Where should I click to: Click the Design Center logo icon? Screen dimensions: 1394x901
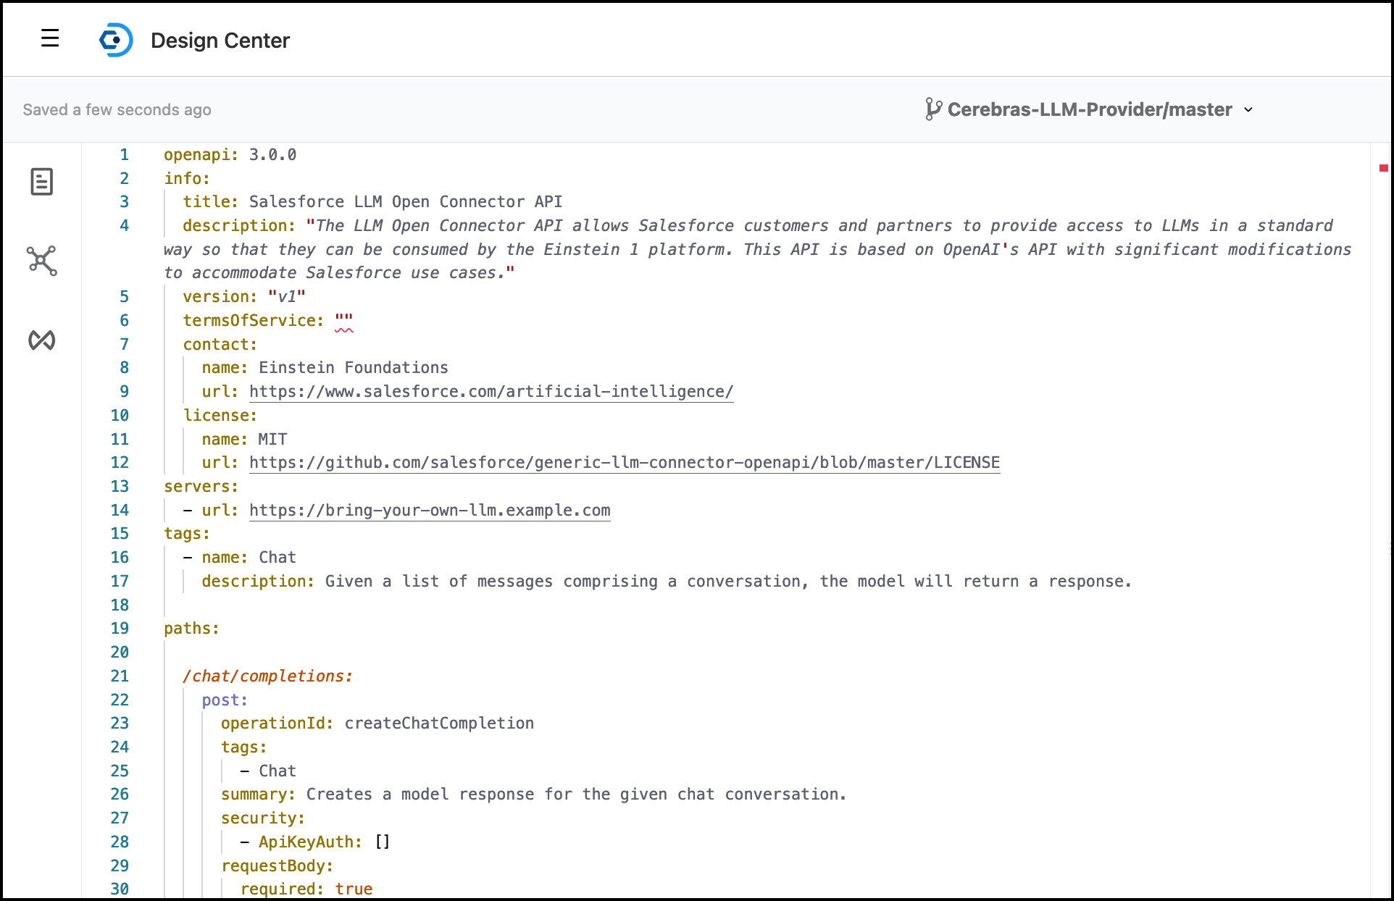click(116, 40)
